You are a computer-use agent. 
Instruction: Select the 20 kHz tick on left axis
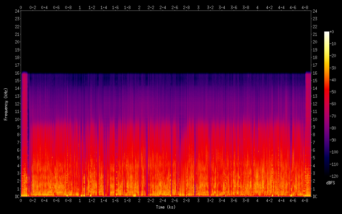(16, 42)
